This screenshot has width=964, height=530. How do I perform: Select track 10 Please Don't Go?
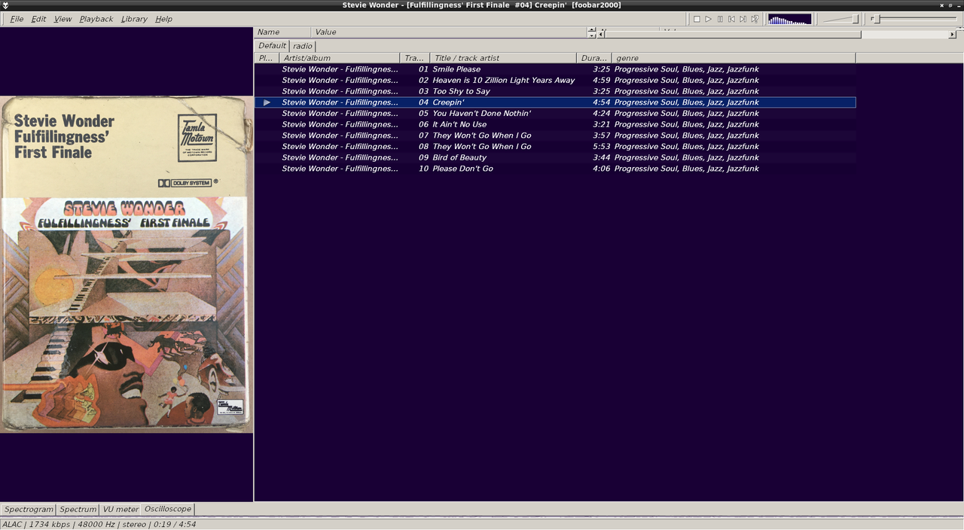555,169
